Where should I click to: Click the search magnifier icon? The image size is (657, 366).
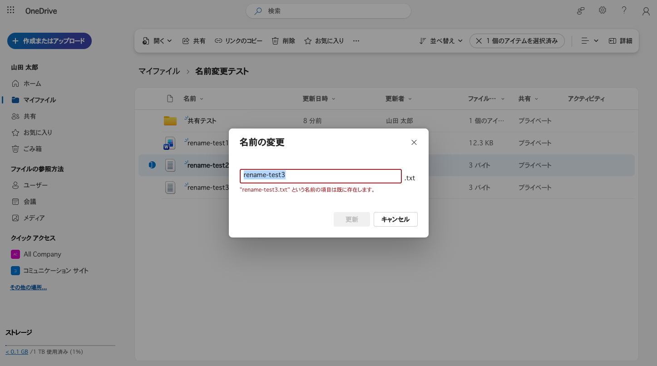coord(258,11)
